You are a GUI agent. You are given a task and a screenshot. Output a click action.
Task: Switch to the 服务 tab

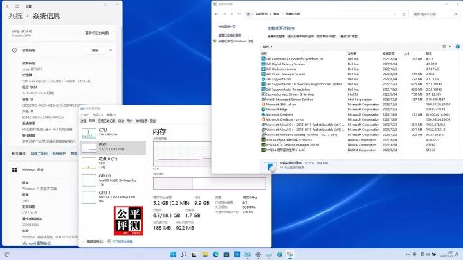[152, 121]
